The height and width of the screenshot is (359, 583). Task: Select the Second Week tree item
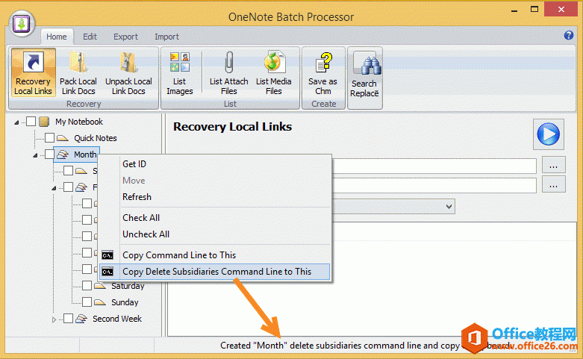[117, 319]
